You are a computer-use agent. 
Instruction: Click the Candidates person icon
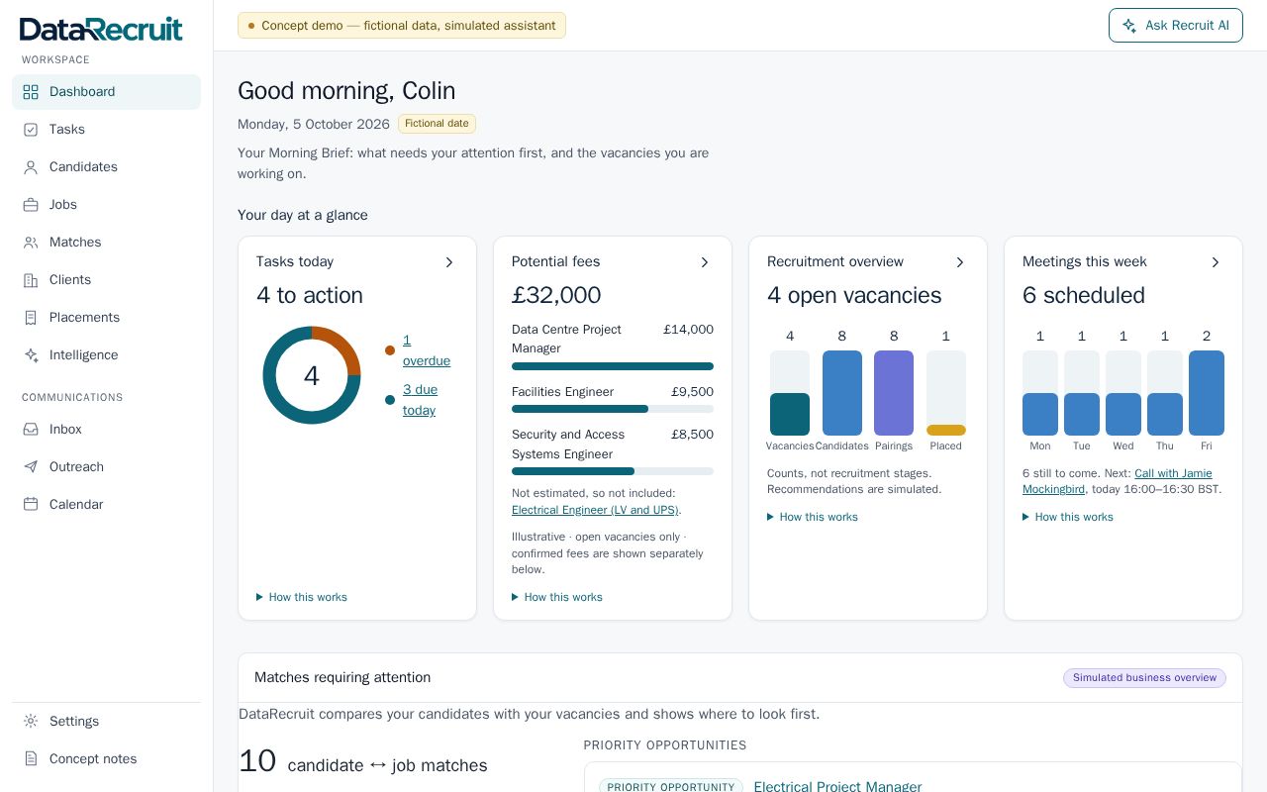[31, 167]
